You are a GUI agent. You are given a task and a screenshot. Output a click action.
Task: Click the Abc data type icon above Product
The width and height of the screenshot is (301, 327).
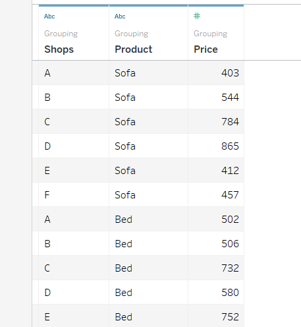(x=120, y=16)
